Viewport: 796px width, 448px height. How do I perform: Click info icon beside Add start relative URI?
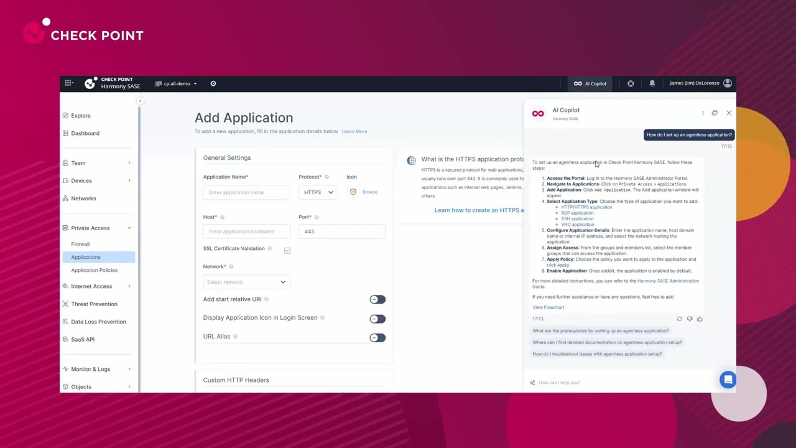pyautogui.click(x=267, y=299)
